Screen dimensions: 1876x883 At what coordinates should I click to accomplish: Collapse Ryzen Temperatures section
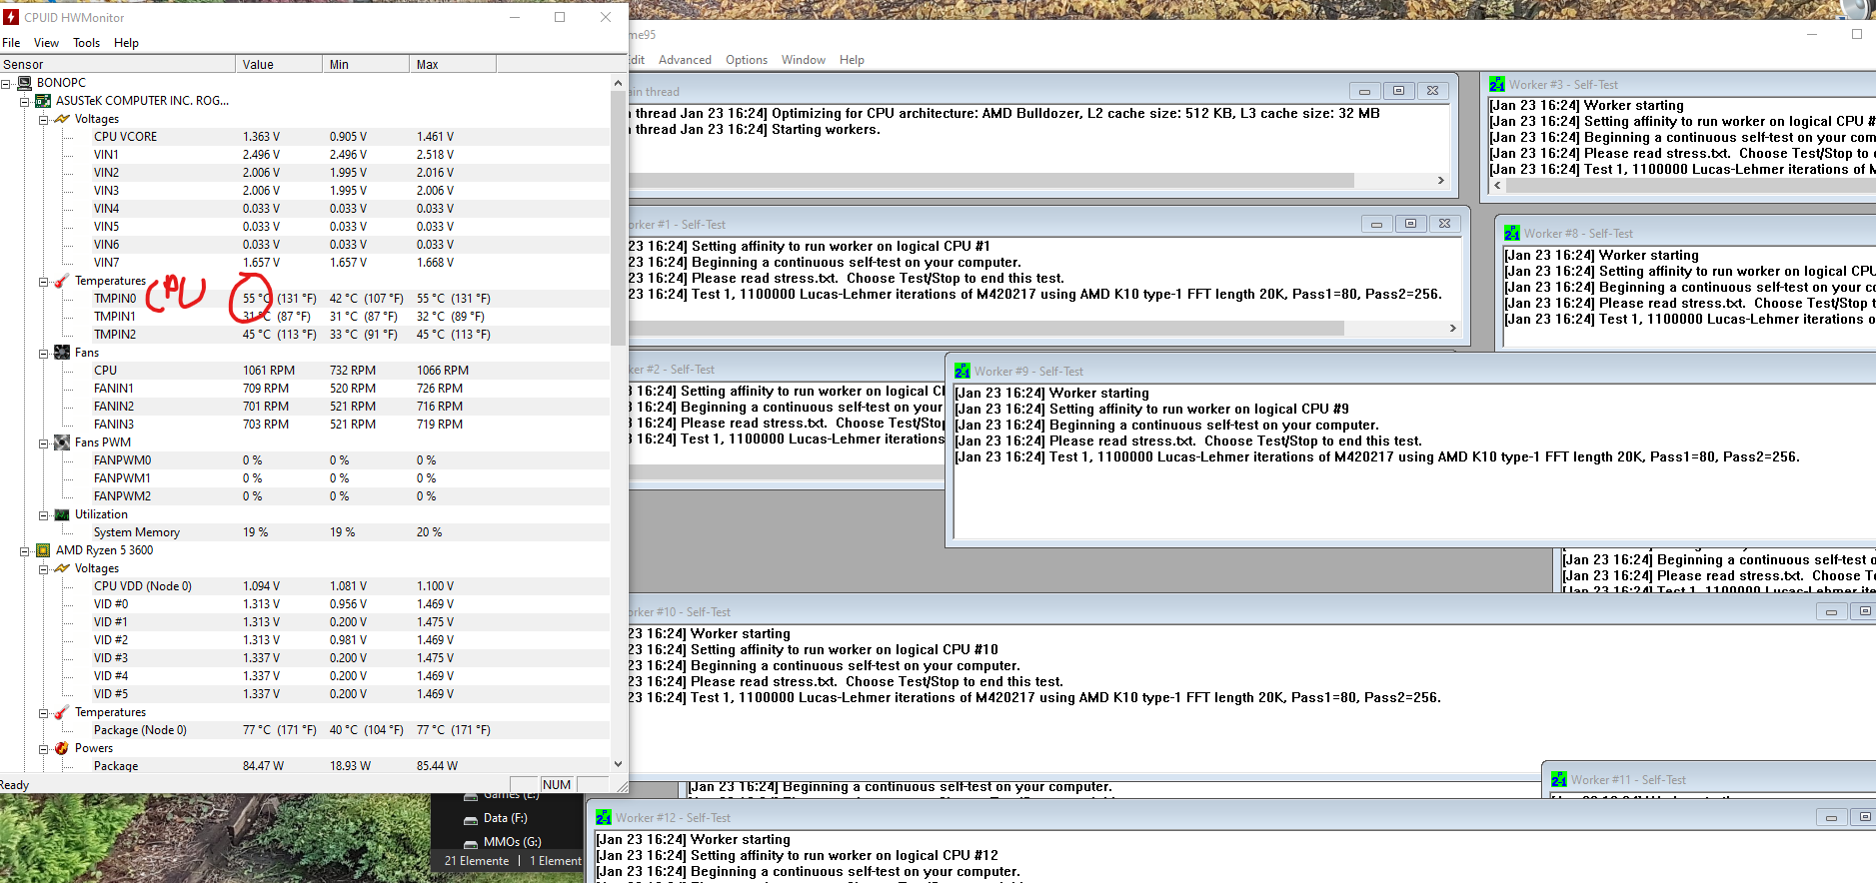[x=43, y=713]
